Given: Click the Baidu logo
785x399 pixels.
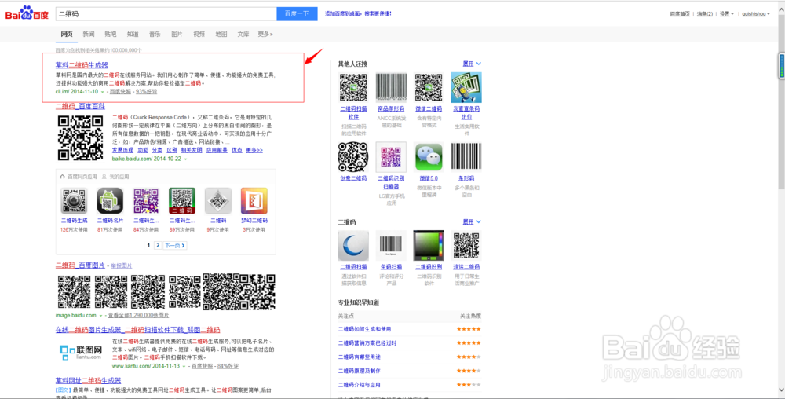Looking at the screenshot, I should (x=27, y=13).
